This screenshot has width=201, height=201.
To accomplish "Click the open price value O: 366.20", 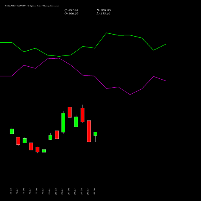I will click(71, 14).
